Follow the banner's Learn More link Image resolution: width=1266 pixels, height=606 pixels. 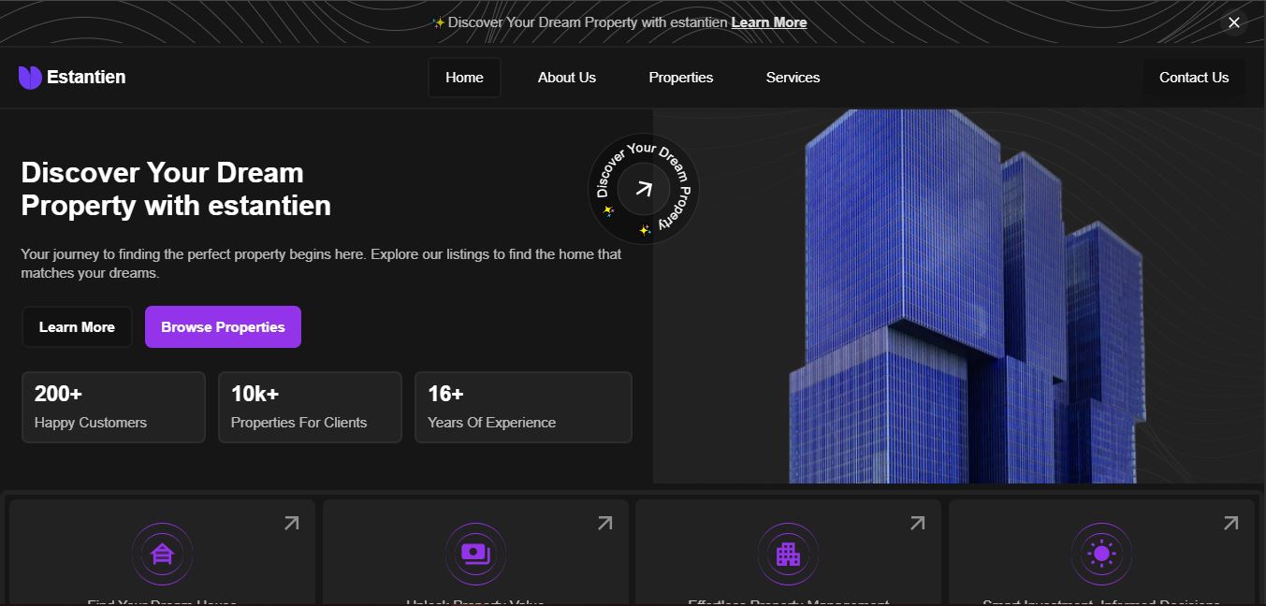[768, 22]
